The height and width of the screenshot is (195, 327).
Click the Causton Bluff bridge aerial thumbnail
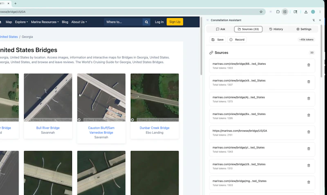point(101,97)
